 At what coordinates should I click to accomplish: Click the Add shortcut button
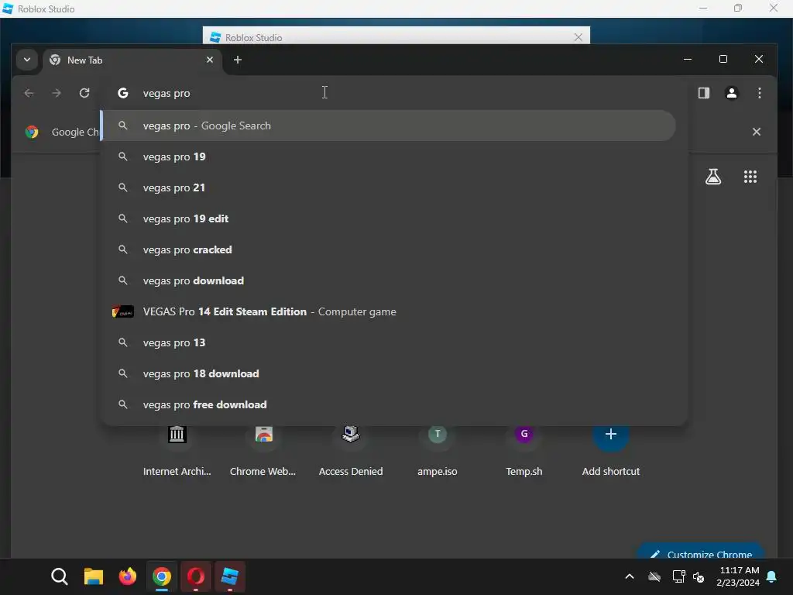[610, 450]
